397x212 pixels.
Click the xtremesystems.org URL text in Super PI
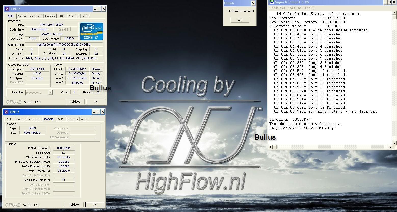coord(303,128)
